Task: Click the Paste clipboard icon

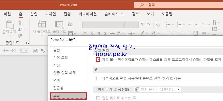Action: [10, 25]
